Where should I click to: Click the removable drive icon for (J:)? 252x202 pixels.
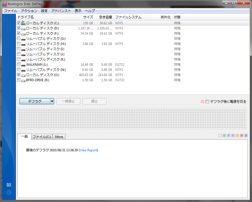[23, 55]
